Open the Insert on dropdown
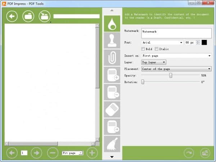216x162 pixels. tap(176, 56)
